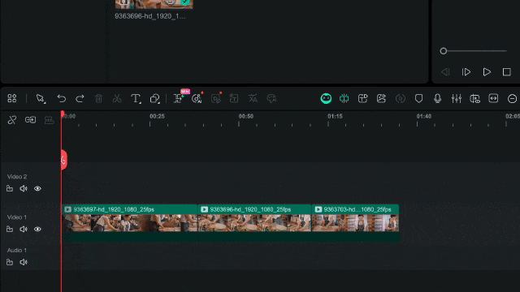Start voiceover with microphone icon
Screen dimensions: 520x292
(437, 98)
